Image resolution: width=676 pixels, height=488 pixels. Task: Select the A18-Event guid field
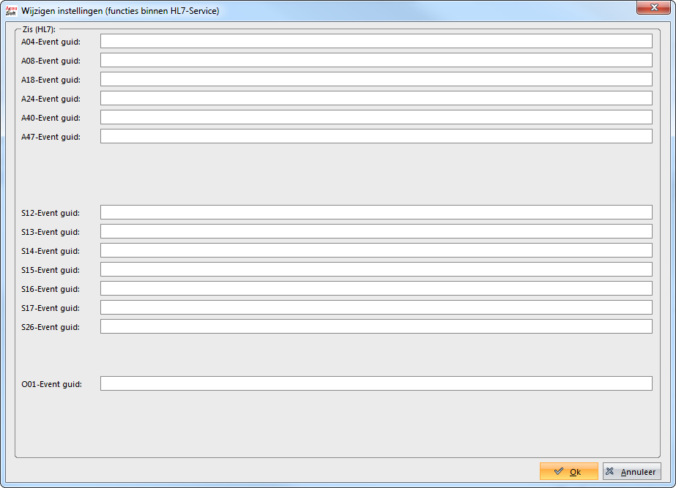tap(376, 79)
